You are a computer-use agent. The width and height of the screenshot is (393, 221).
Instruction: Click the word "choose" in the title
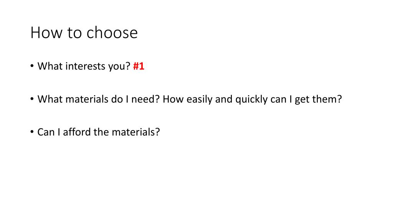pos(112,33)
